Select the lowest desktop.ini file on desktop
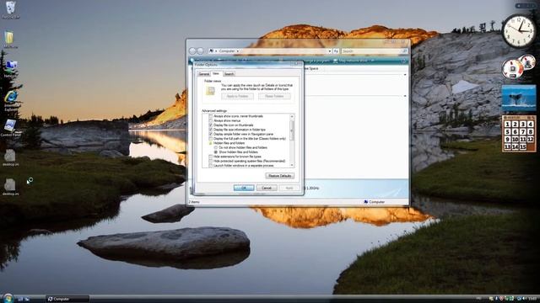The height and width of the screenshot is (303, 540). tap(10, 187)
